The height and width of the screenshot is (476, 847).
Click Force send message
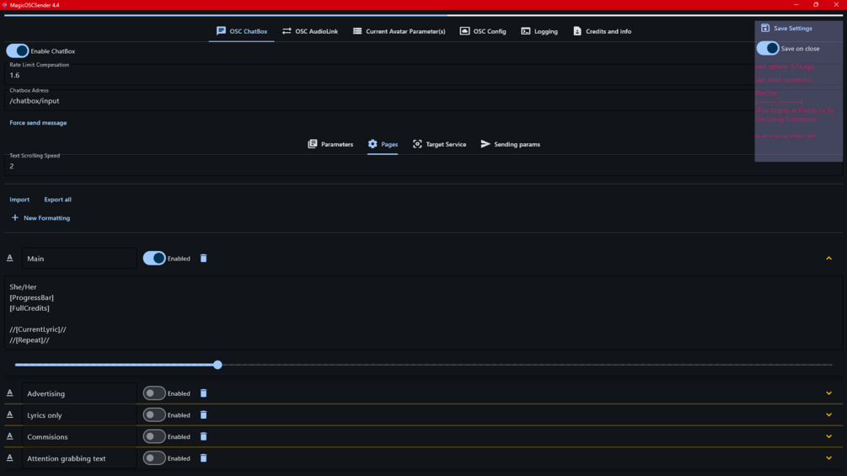point(38,122)
